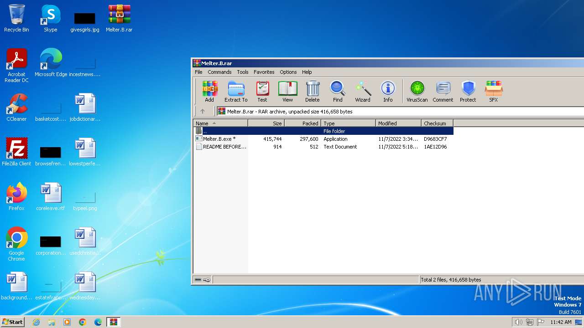Select lowestperfe... Word document on desktop
The image size is (584, 328).
[x=85, y=152]
